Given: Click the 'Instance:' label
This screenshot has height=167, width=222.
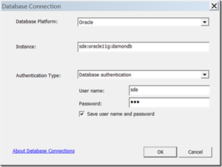Looking at the screenshot, I should tap(26, 47).
